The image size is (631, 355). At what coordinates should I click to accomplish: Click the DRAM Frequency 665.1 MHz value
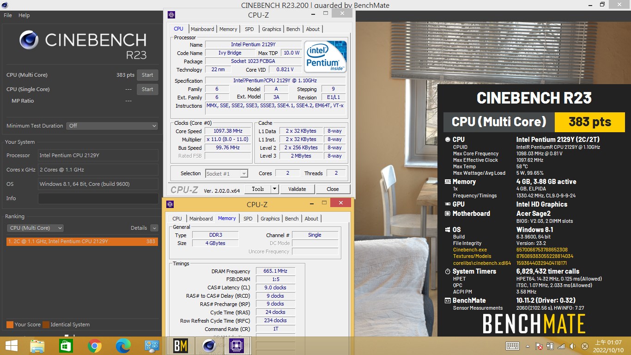275,271
